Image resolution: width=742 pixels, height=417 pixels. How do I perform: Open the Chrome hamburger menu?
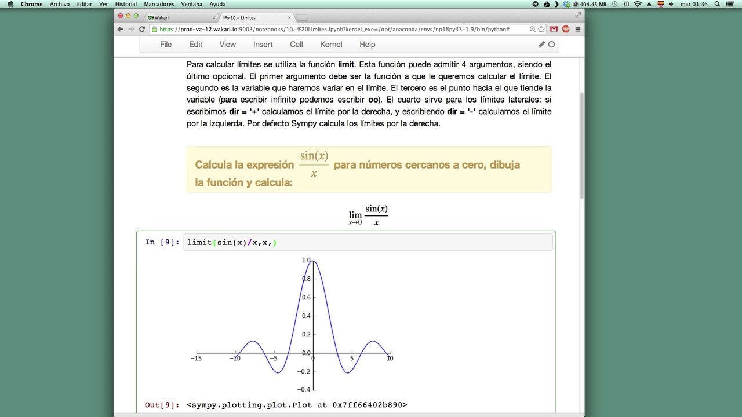pyautogui.click(x=578, y=29)
